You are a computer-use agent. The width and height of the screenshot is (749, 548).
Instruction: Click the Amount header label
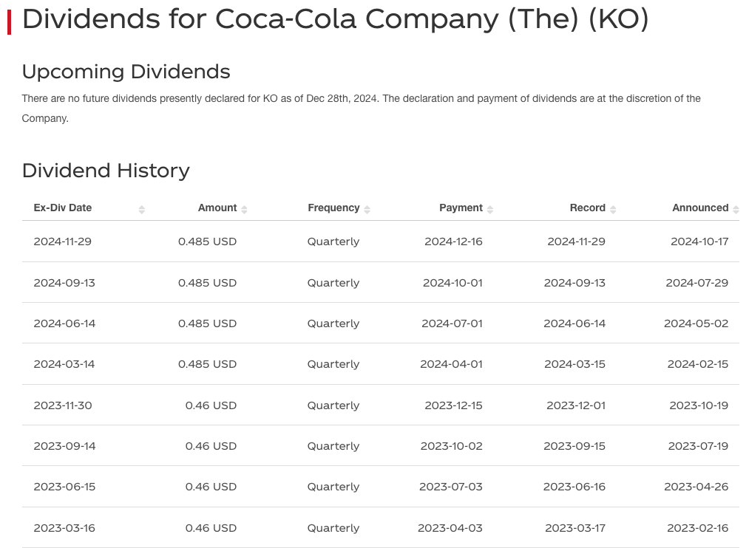tap(217, 208)
